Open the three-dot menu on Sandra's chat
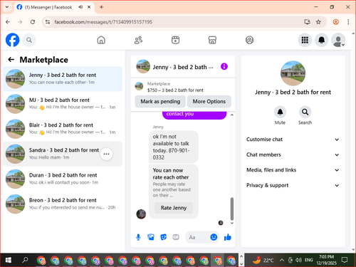 point(106,154)
